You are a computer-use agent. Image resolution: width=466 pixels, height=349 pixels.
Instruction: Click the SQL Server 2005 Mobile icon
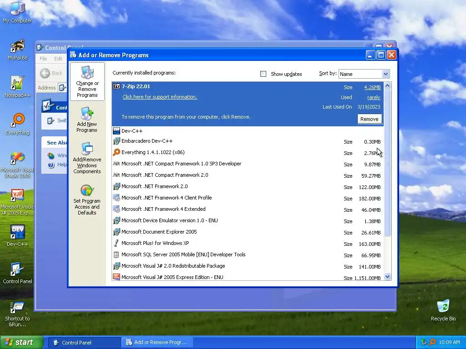point(116,254)
